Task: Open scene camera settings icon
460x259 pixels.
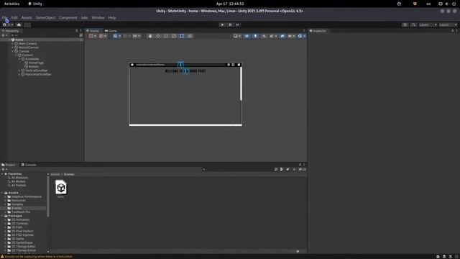Action: click(x=291, y=36)
